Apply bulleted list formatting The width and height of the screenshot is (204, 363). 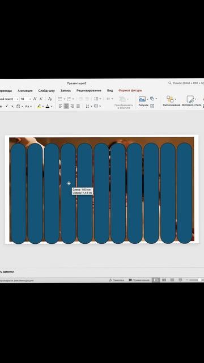pyautogui.click(x=60, y=99)
